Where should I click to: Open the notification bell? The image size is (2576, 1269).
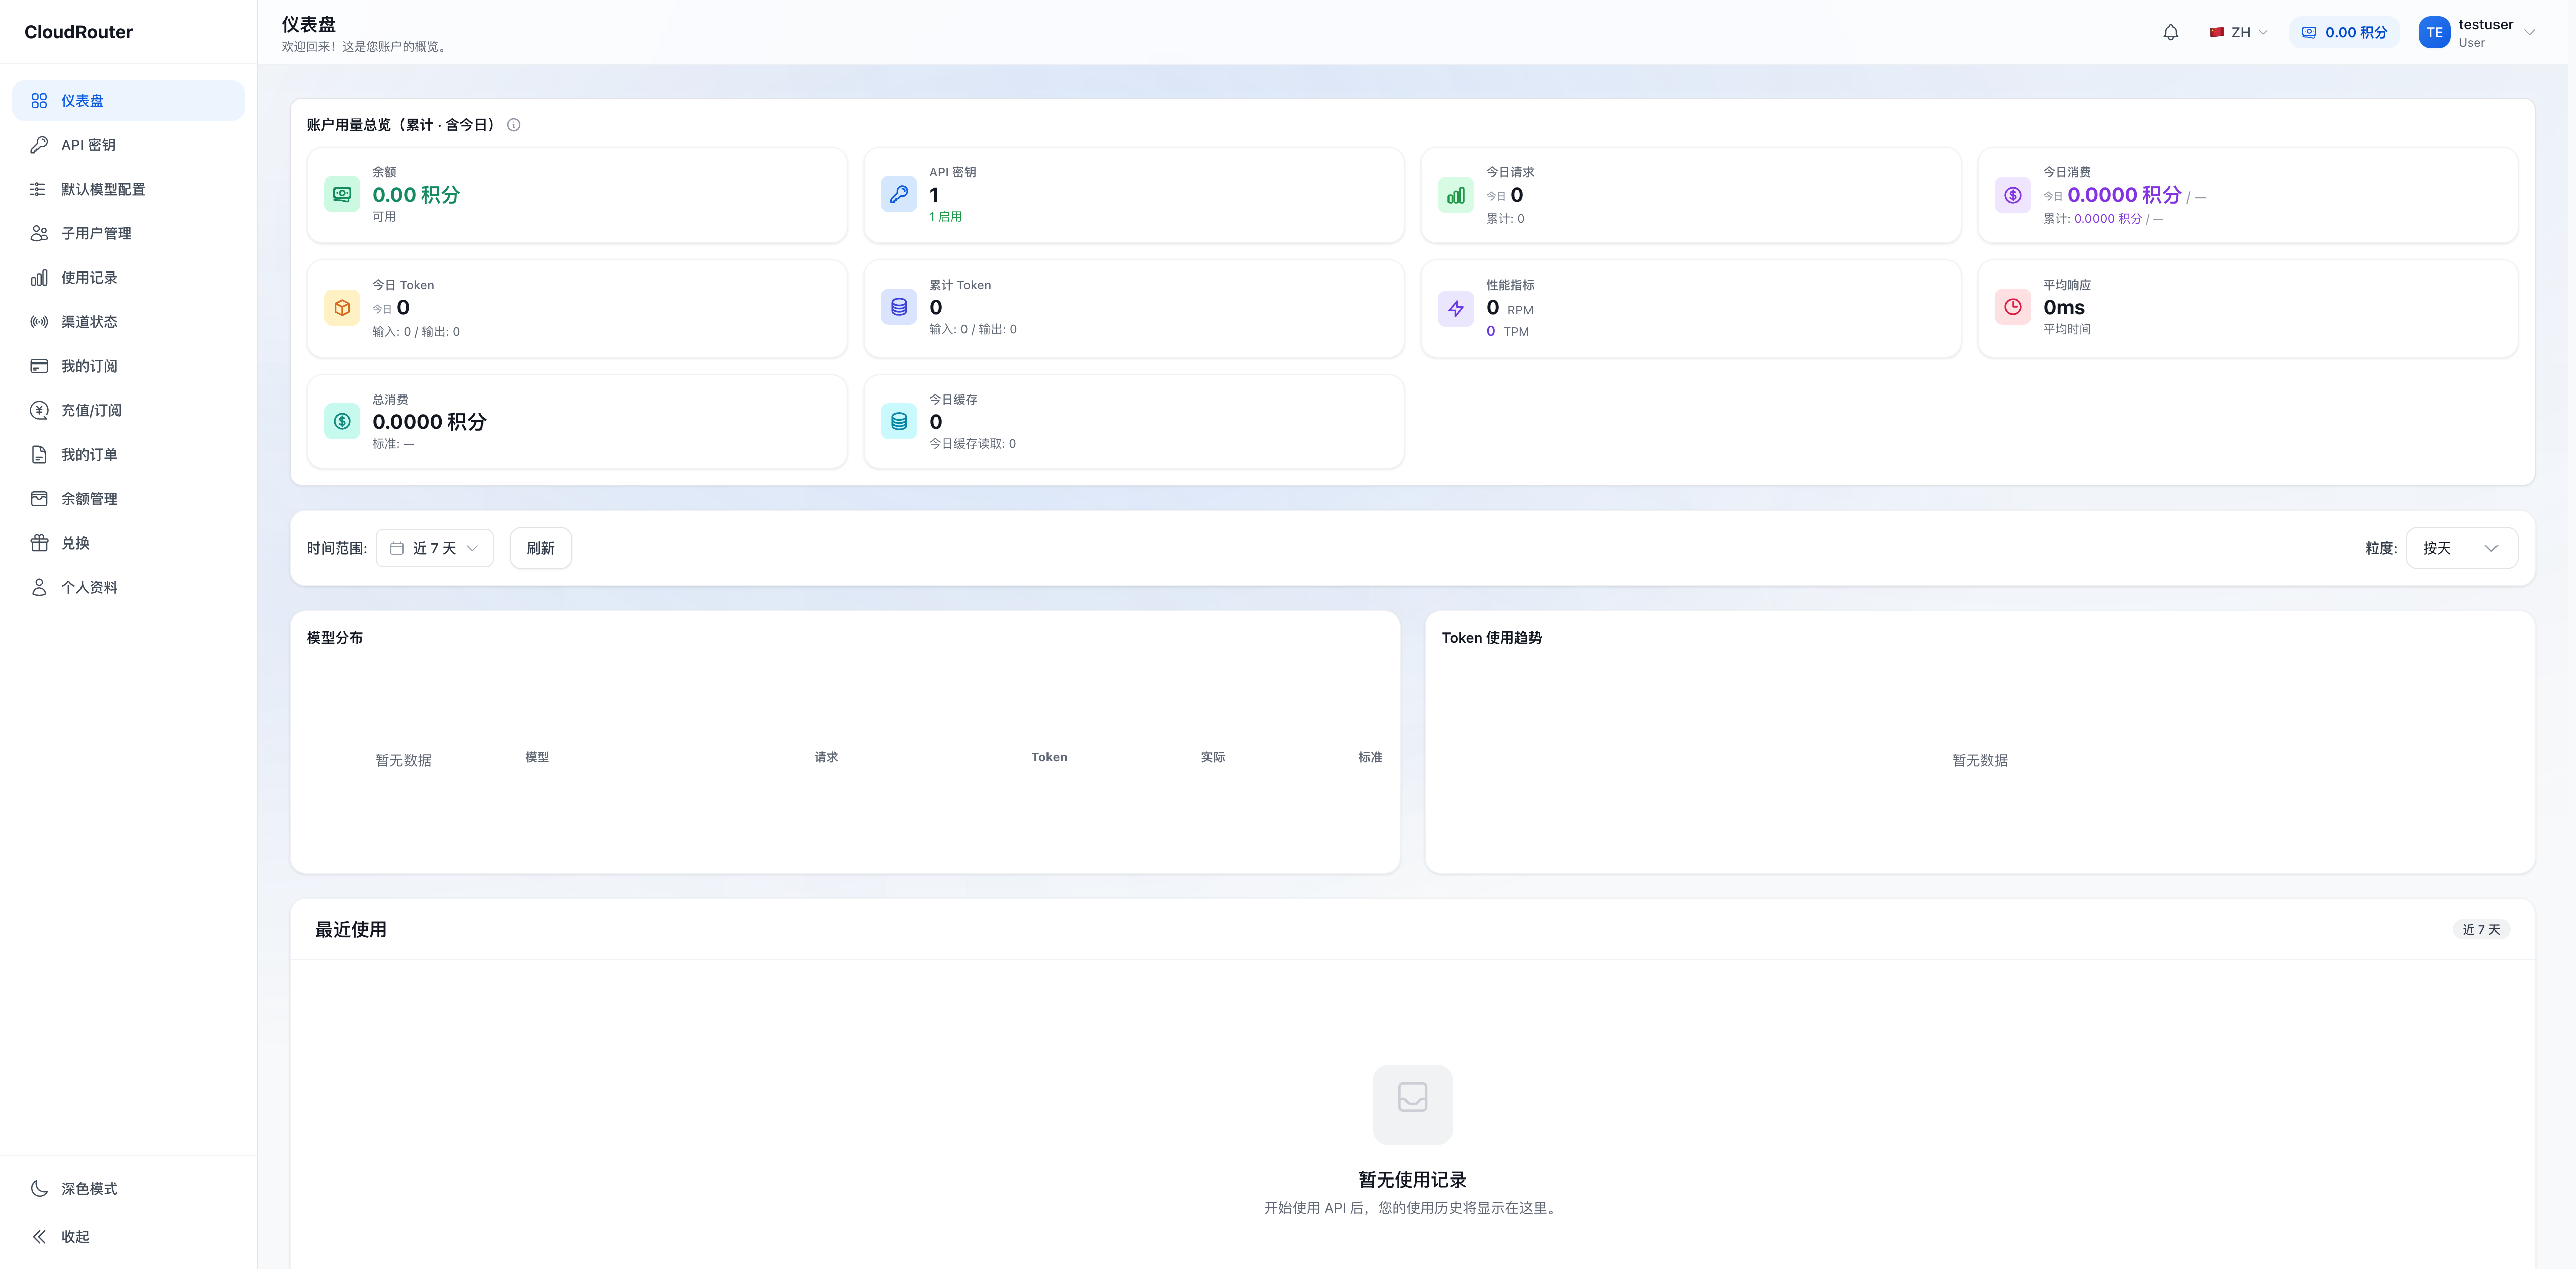[2170, 32]
